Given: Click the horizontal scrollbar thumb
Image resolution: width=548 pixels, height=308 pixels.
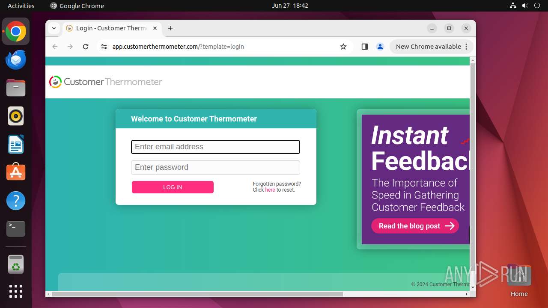Looking at the screenshot, I should click(x=197, y=294).
